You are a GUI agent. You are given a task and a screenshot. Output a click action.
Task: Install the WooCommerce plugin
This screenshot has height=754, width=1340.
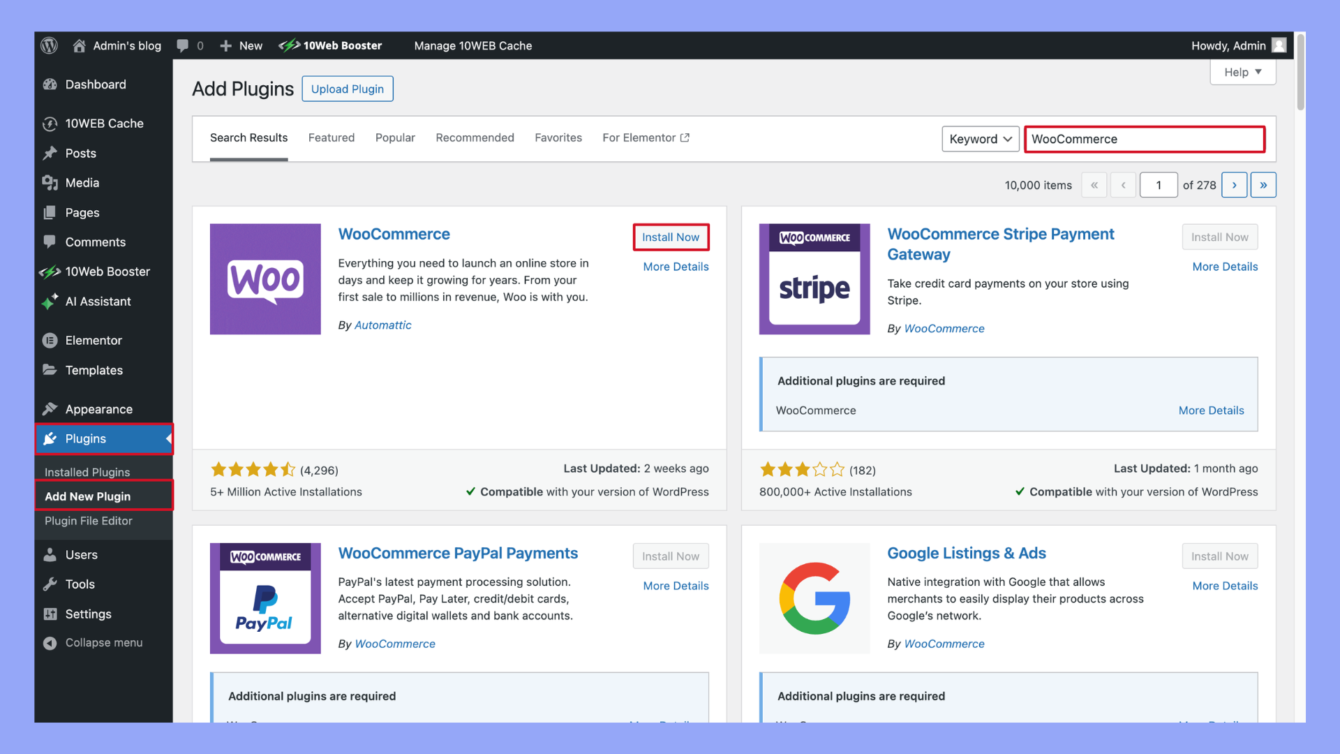pyautogui.click(x=670, y=237)
